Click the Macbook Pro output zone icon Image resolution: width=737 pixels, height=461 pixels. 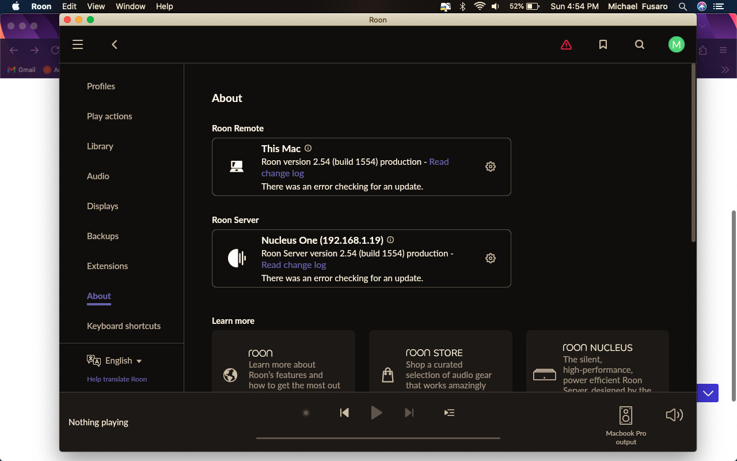pos(625,414)
